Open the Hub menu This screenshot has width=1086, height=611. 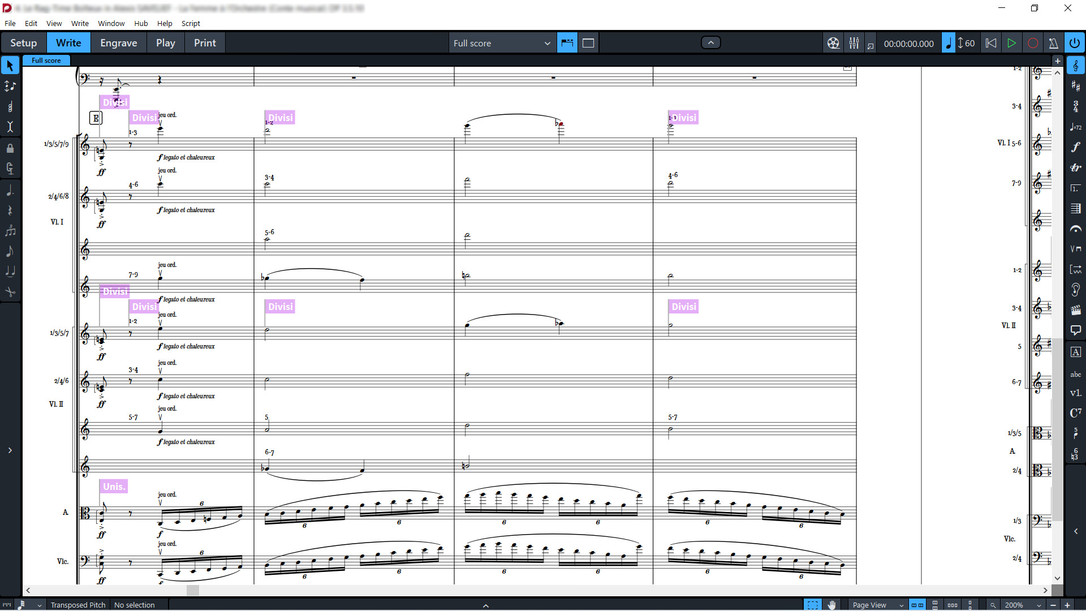click(x=141, y=23)
